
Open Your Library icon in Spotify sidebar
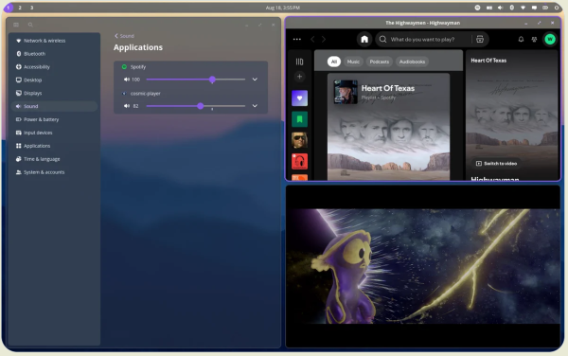coord(299,62)
